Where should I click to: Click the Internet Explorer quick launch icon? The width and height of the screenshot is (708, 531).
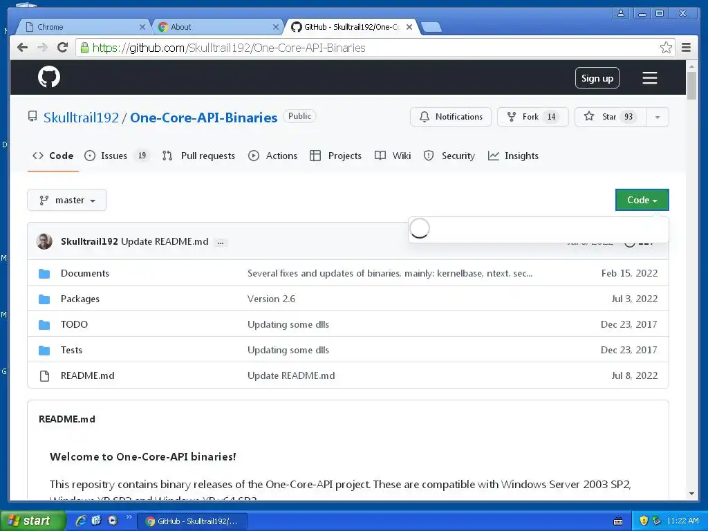pos(81,521)
